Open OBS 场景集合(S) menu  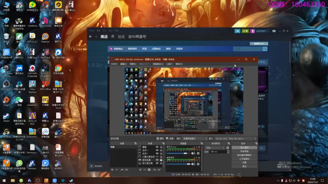point(158,64)
